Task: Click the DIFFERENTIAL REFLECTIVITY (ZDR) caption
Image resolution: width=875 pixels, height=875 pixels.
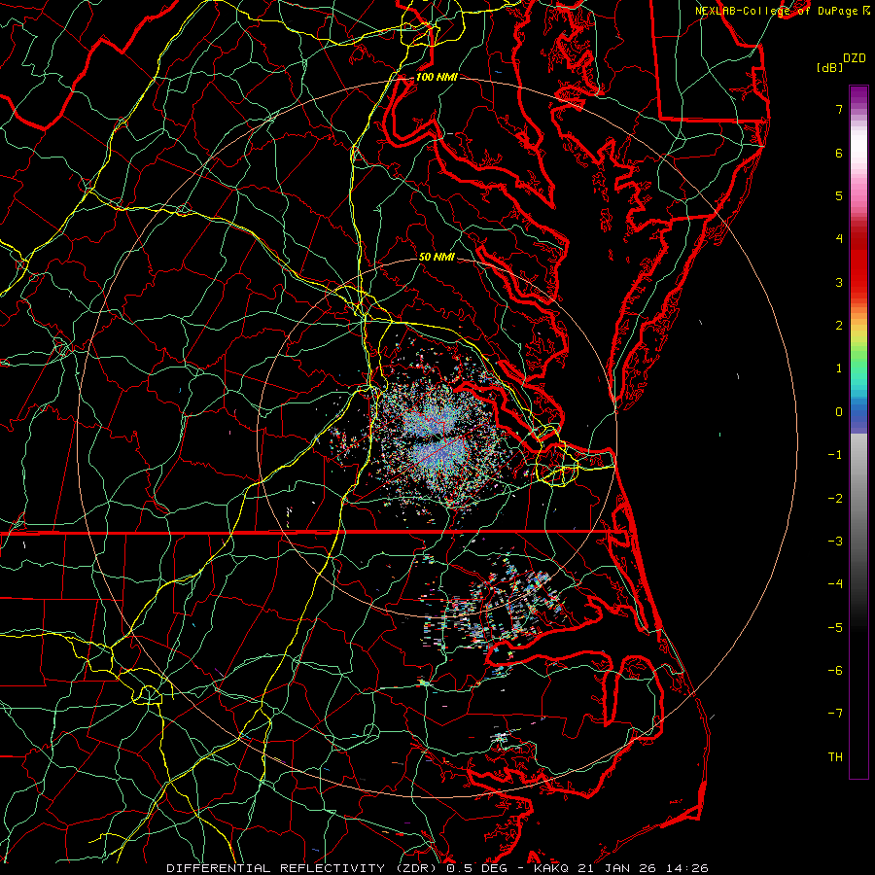Action: point(303,868)
